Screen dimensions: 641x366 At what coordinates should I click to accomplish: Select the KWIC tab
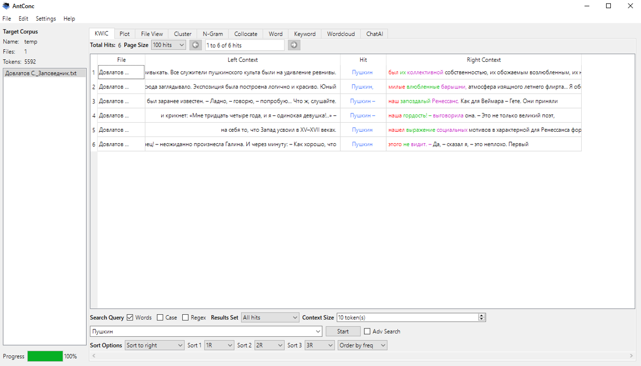tap(101, 33)
